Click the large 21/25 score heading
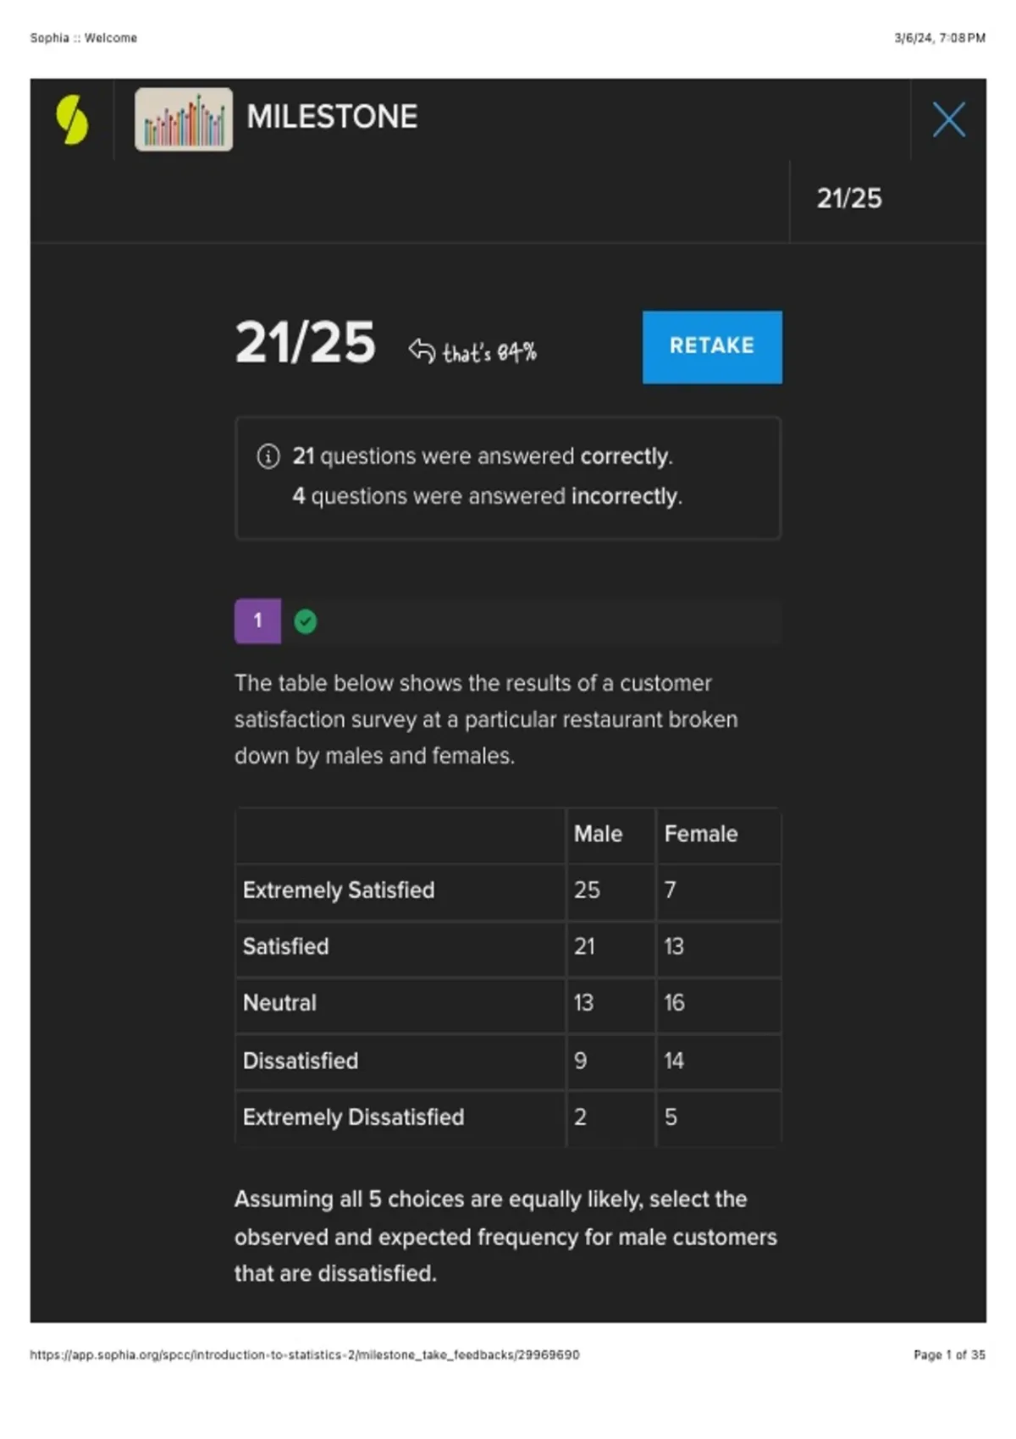The image size is (1016, 1439). pyautogui.click(x=305, y=344)
